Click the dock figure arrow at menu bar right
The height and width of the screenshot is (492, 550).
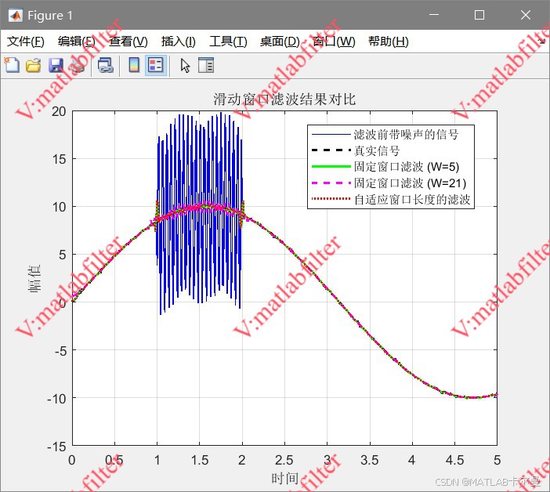pyautogui.click(x=541, y=41)
